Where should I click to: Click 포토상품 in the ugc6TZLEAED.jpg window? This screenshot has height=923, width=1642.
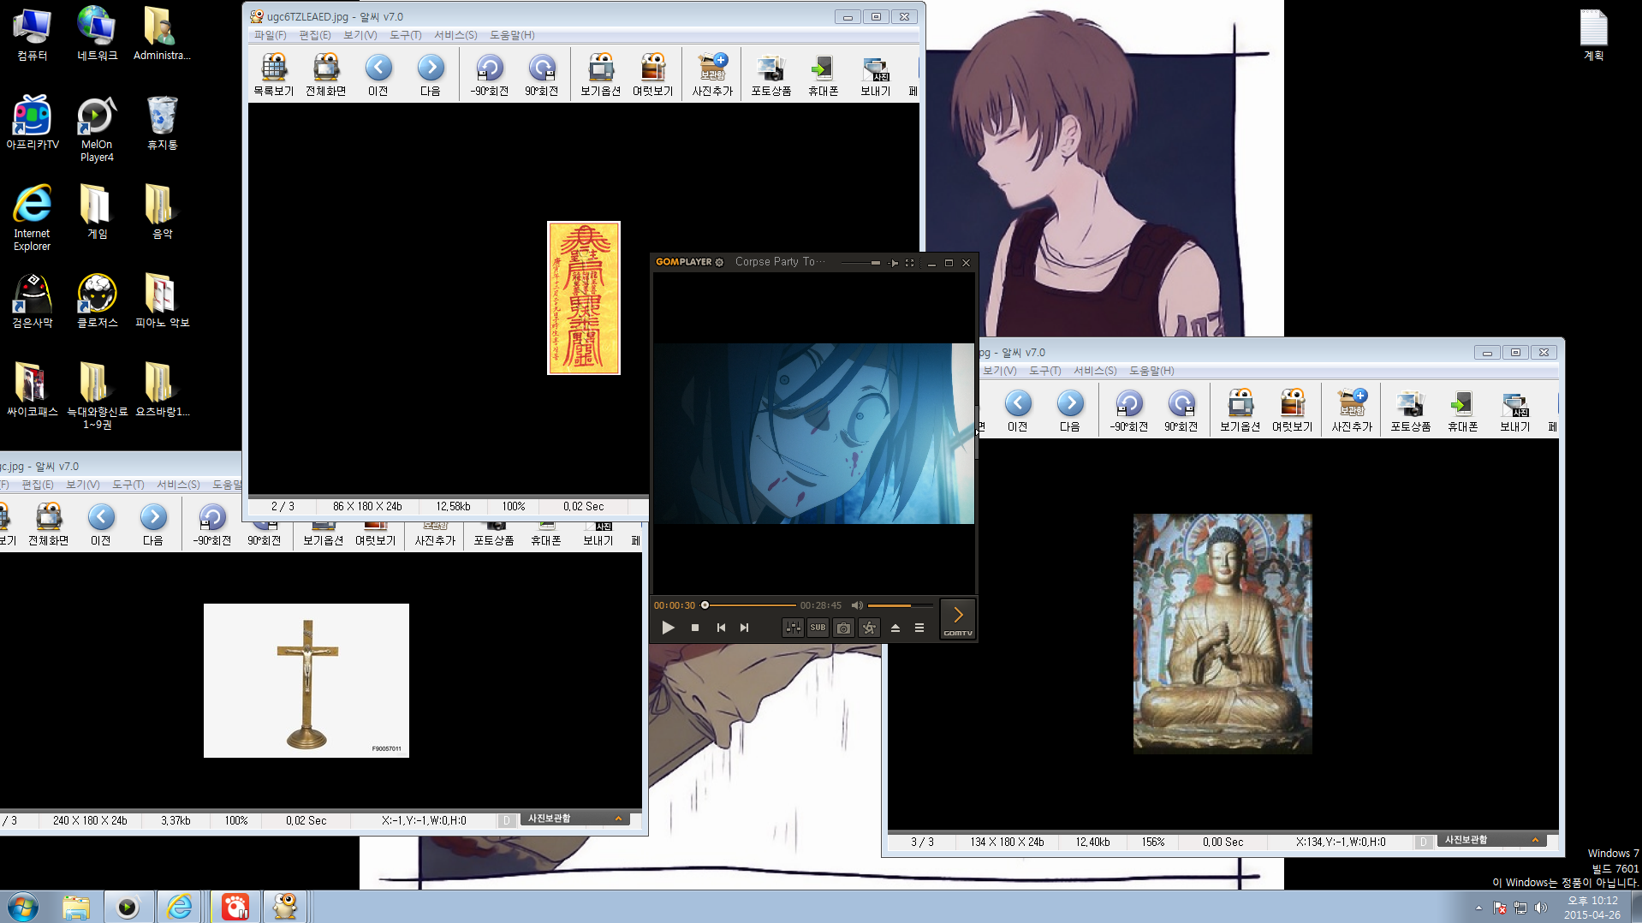(x=771, y=74)
